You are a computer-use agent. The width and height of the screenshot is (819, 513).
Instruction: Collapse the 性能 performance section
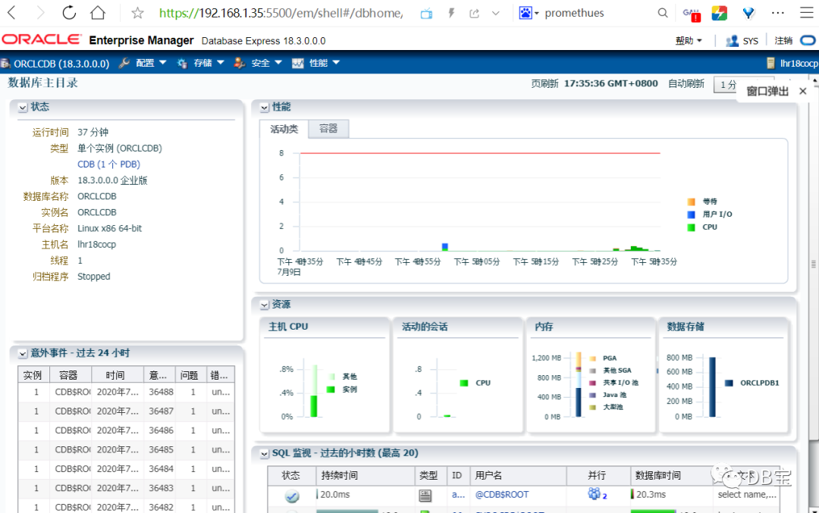coord(265,108)
